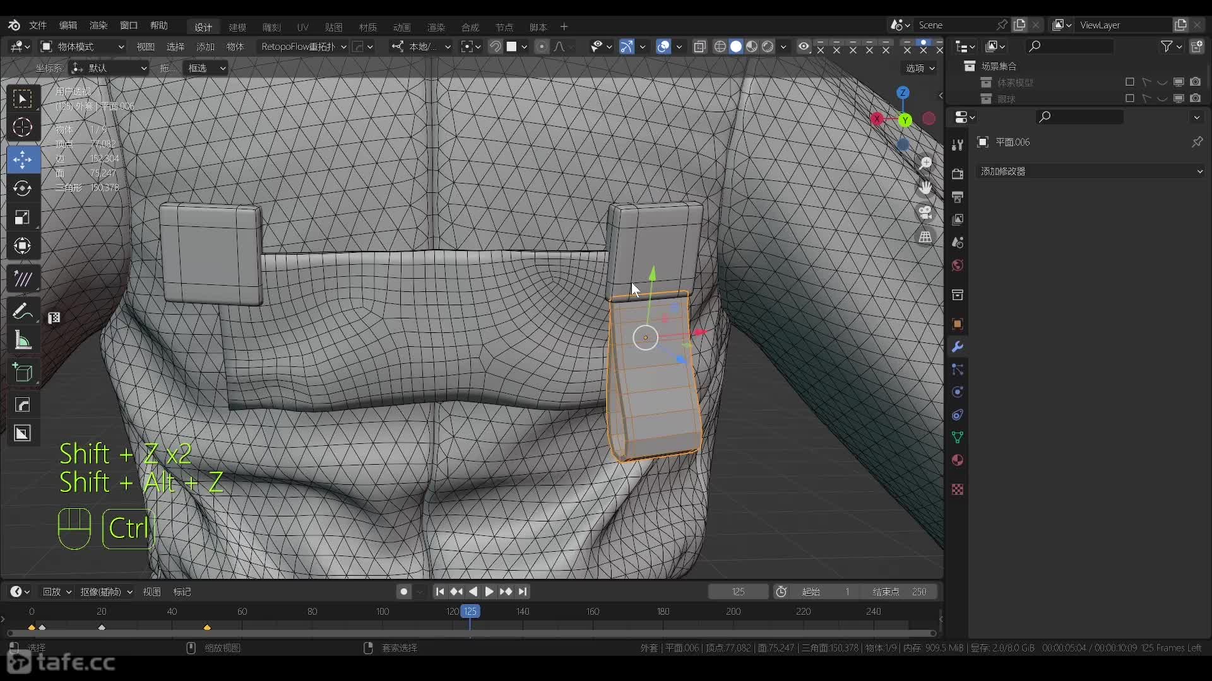Open the Object Data mesh tab
1212x681 pixels.
pyautogui.click(x=957, y=438)
